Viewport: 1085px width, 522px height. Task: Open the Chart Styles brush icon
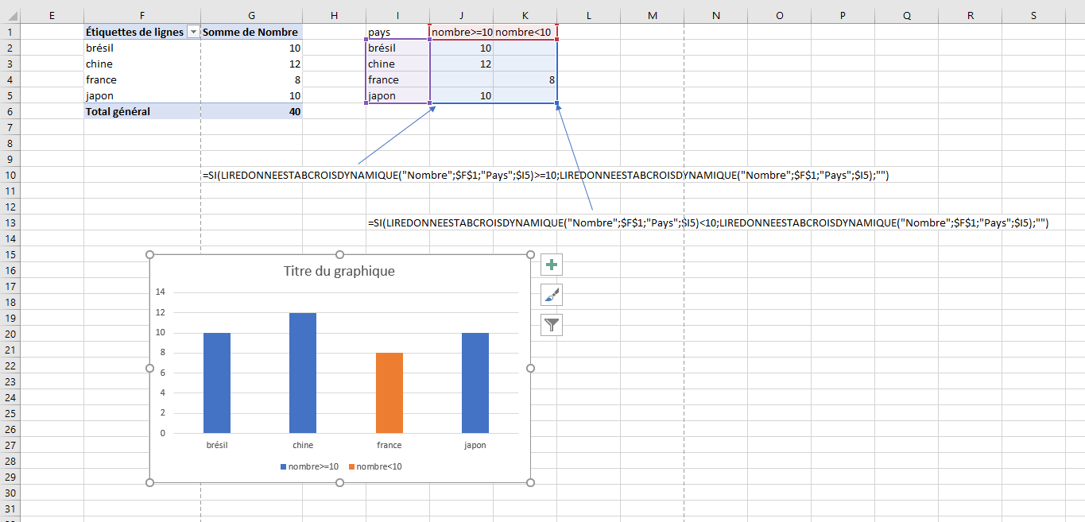pos(551,294)
